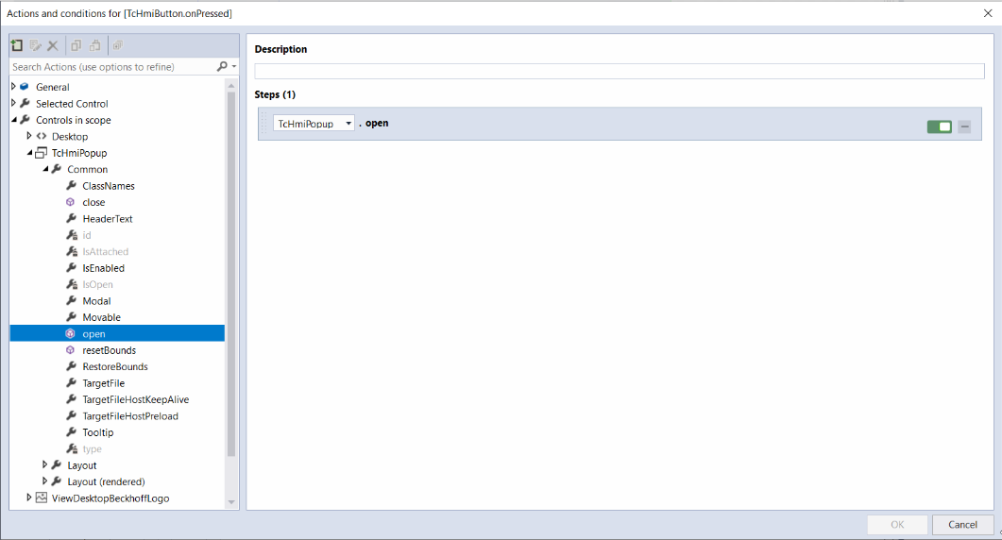Remove the step with minus button
The height and width of the screenshot is (540, 1002).
click(x=965, y=127)
